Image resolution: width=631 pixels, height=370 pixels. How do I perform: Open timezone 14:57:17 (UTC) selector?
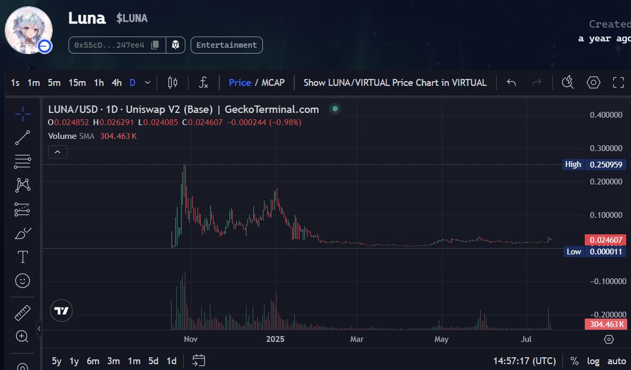524,361
